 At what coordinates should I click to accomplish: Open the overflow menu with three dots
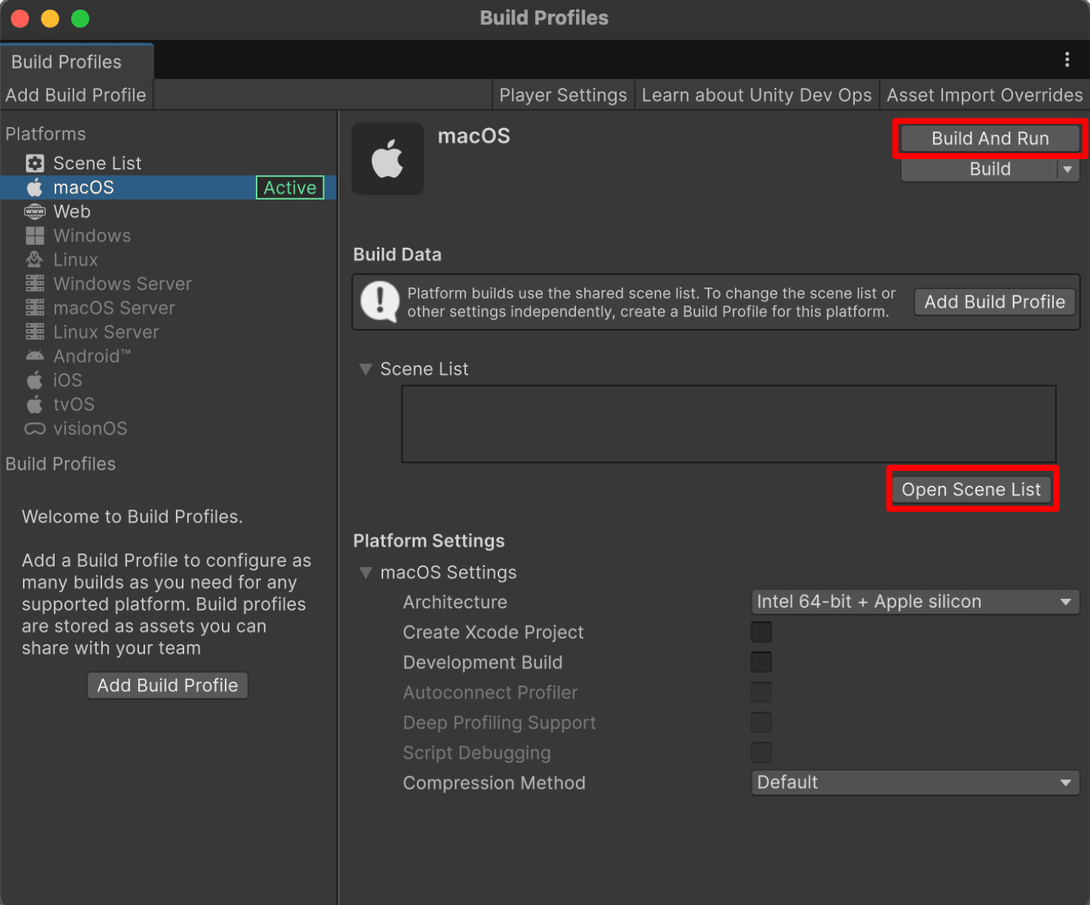click(1067, 60)
